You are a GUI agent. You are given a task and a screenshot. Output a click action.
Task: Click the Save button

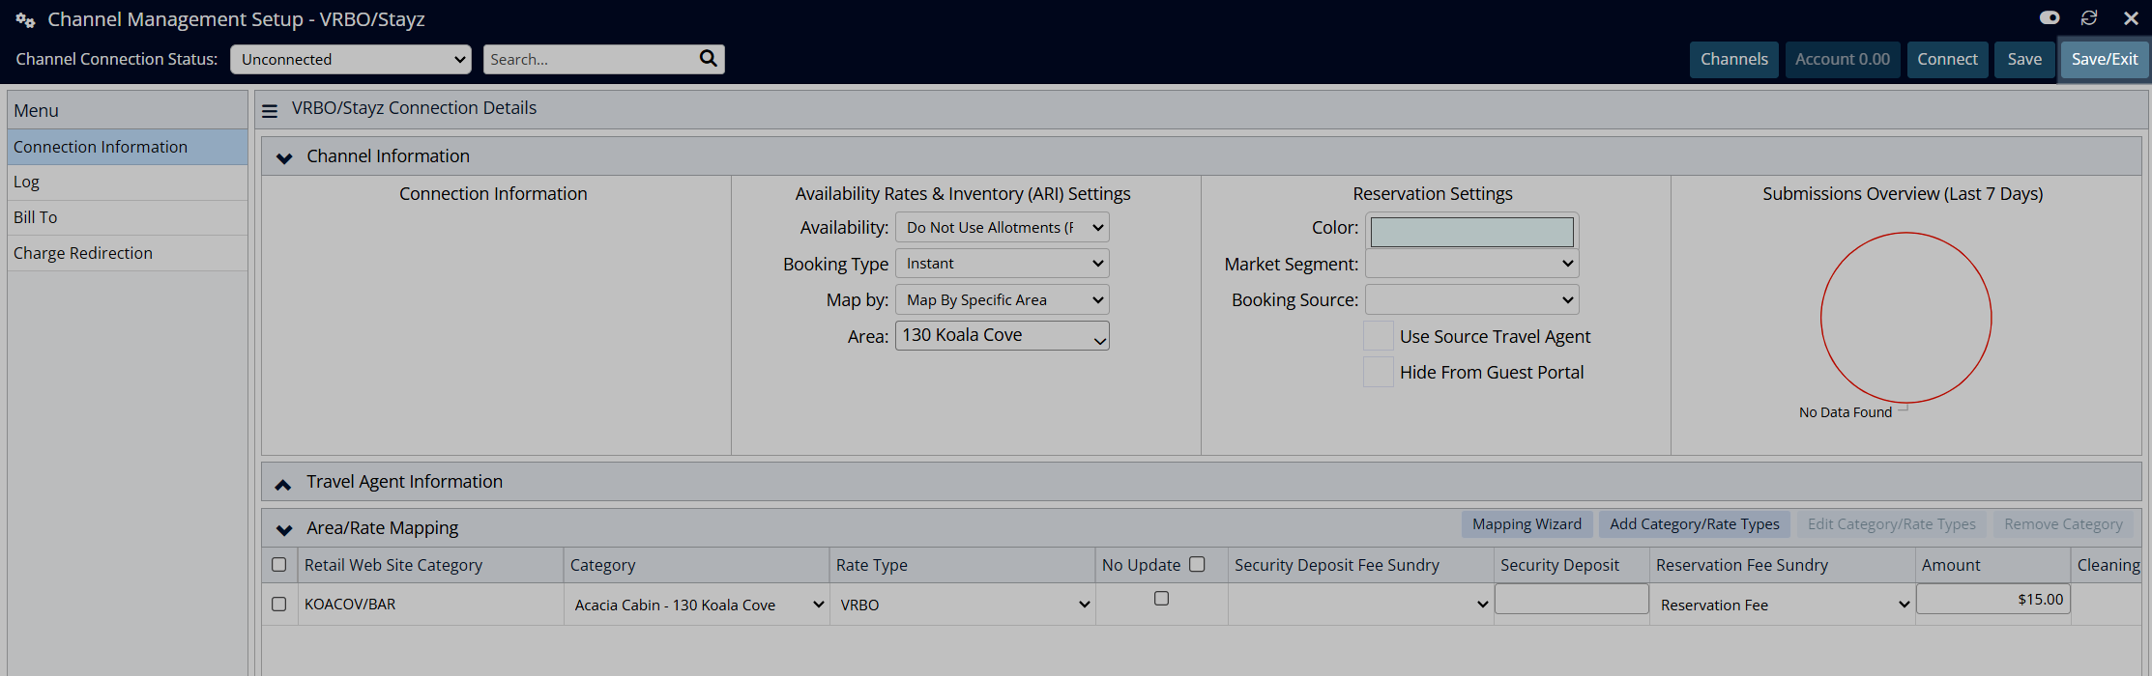(x=2024, y=59)
